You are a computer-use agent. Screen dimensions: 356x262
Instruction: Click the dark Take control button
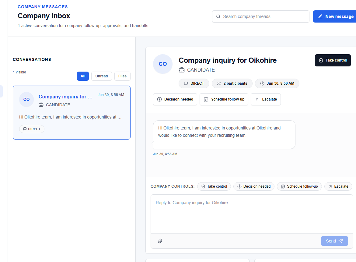pos(333,60)
